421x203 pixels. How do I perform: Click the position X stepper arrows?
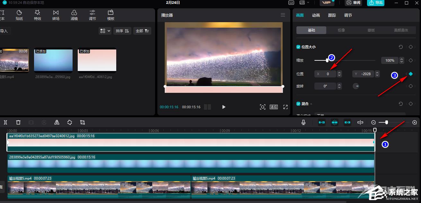(x=339, y=74)
